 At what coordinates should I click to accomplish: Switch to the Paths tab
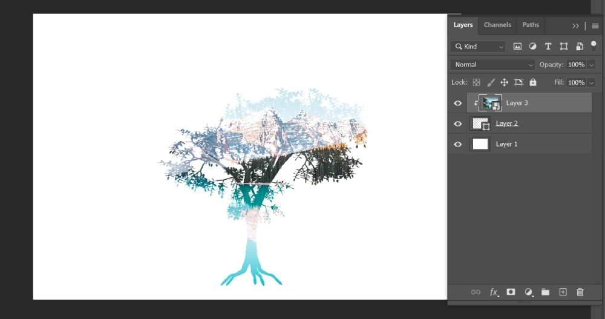pos(531,25)
